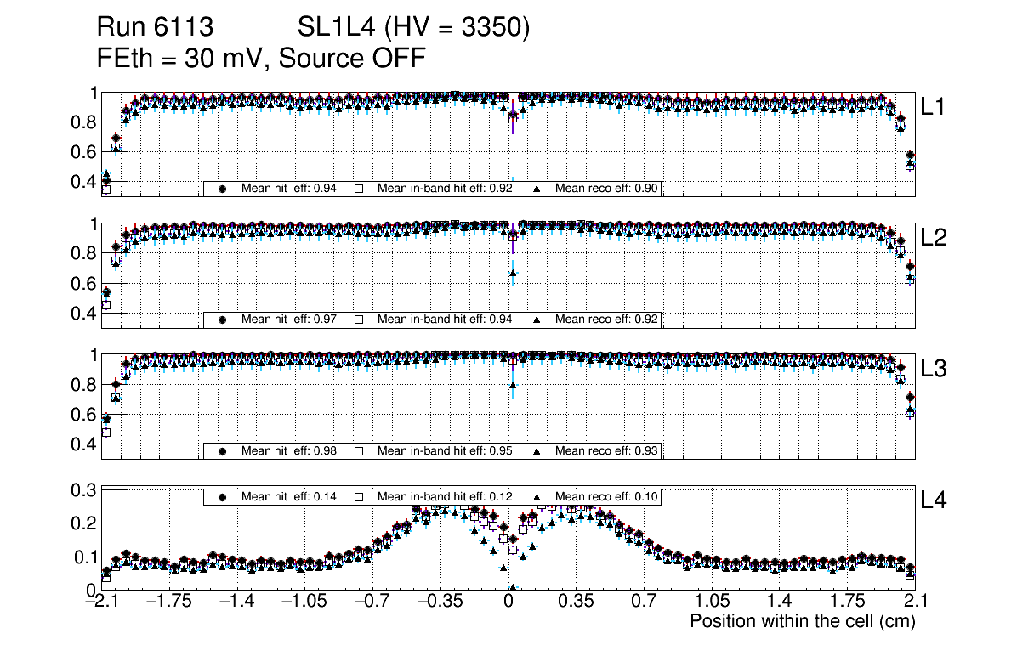This screenshot has width=1017, height=656.
Task: Click the open square marker in L1 legend
Action: point(358,189)
